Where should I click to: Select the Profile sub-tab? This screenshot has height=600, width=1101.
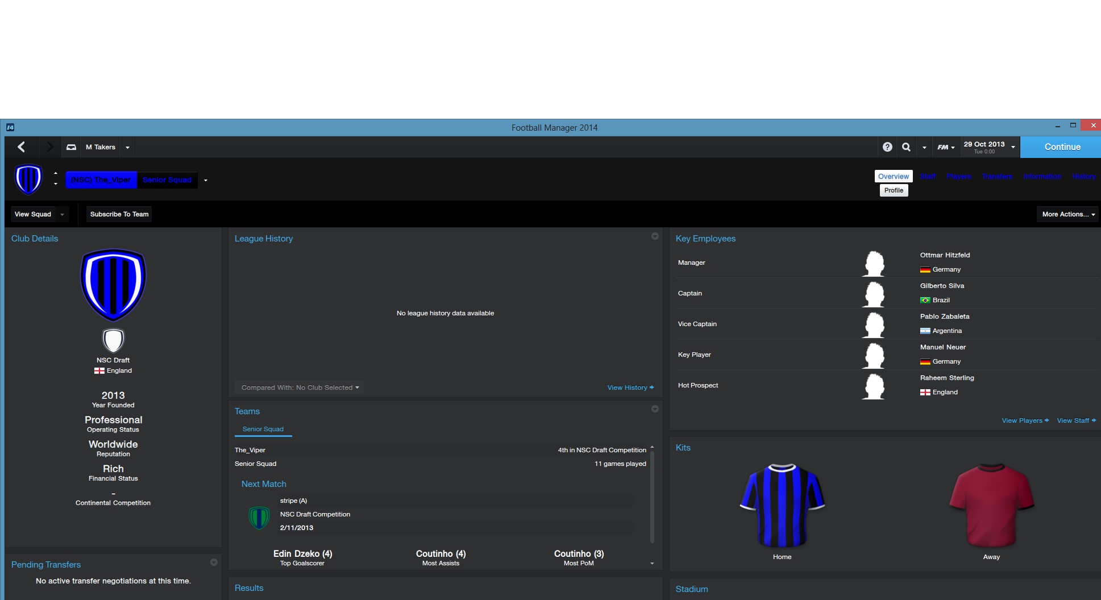[894, 190]
